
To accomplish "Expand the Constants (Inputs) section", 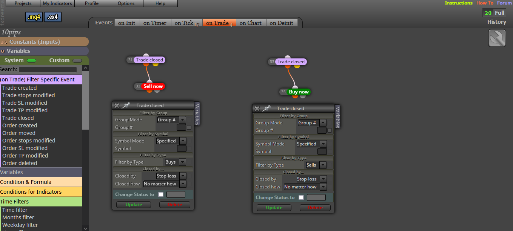I will click(44, 42).
